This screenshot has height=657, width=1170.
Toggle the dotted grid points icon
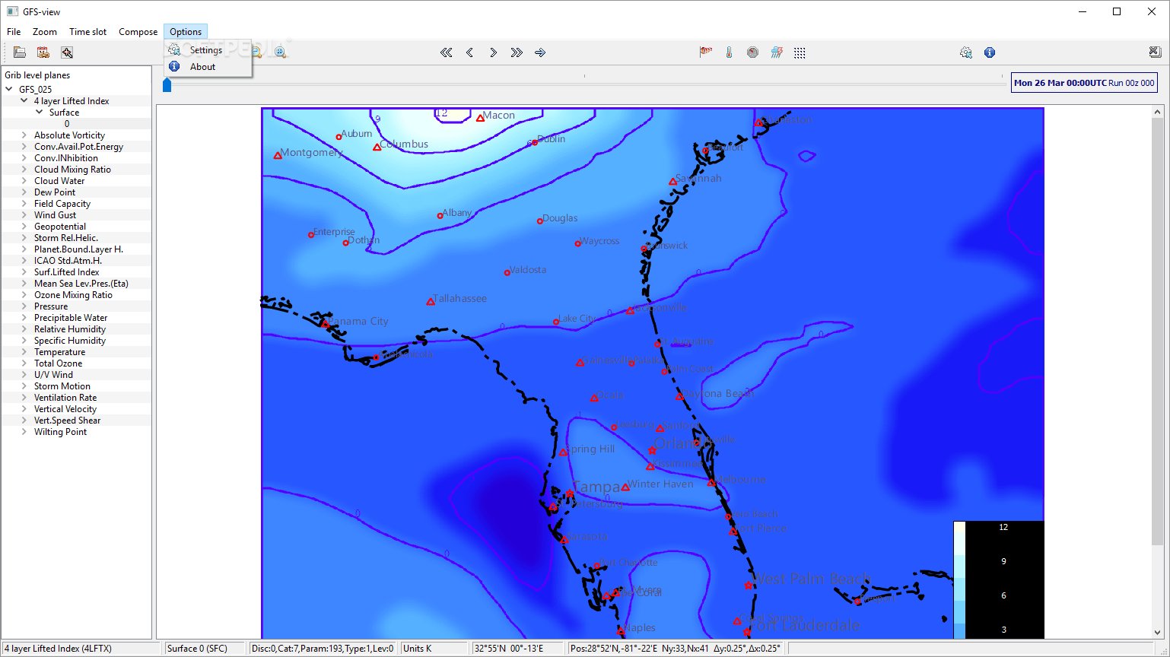tap(800, 52)
